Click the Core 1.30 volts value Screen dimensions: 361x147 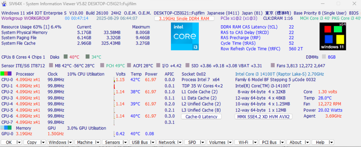pyautogui.click(x=328, y=92)
